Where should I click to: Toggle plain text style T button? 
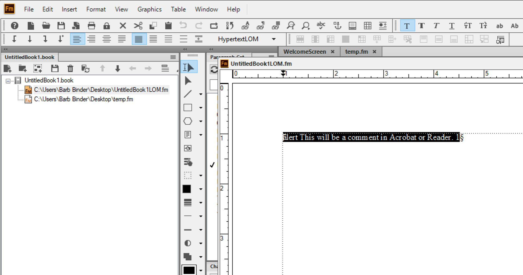pos(407,26)
